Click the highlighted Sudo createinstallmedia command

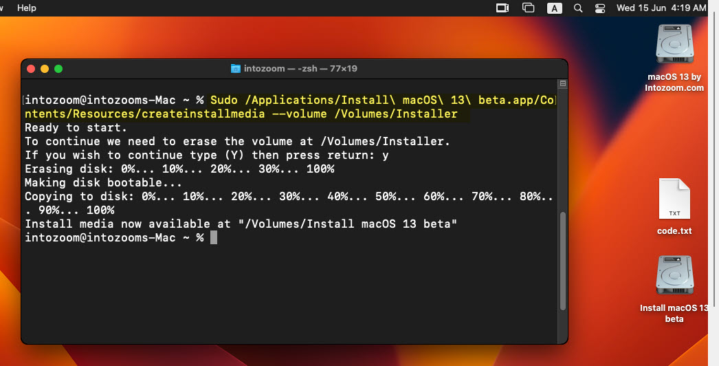[290, 107]
